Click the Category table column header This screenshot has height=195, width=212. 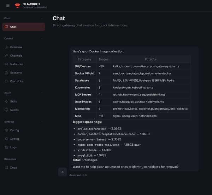point(84,59)
